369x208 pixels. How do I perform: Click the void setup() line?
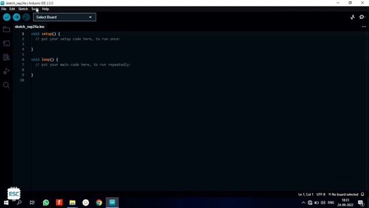pos(46,34)
